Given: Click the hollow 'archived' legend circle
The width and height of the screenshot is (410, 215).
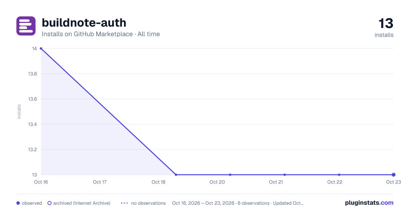Looking at the screenshot, I should (50, 203).
